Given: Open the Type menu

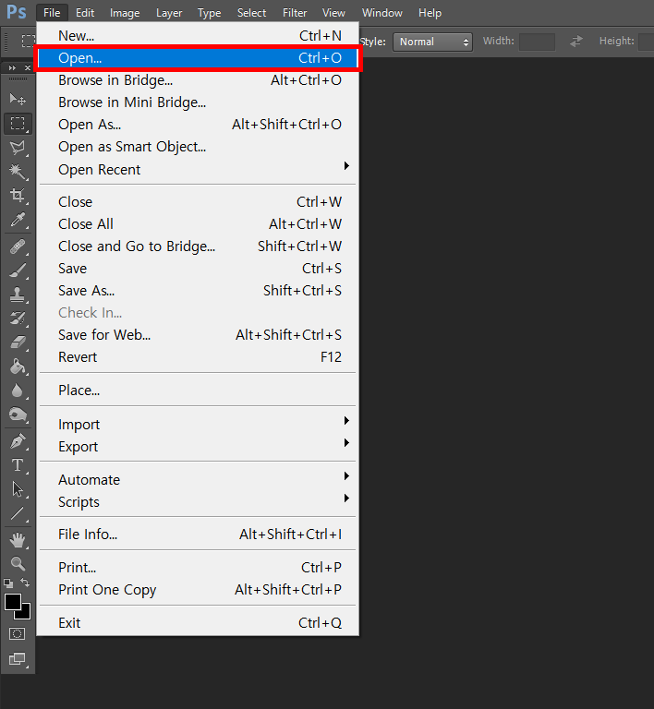Looking at the screenshot, I should click(209, 13).
